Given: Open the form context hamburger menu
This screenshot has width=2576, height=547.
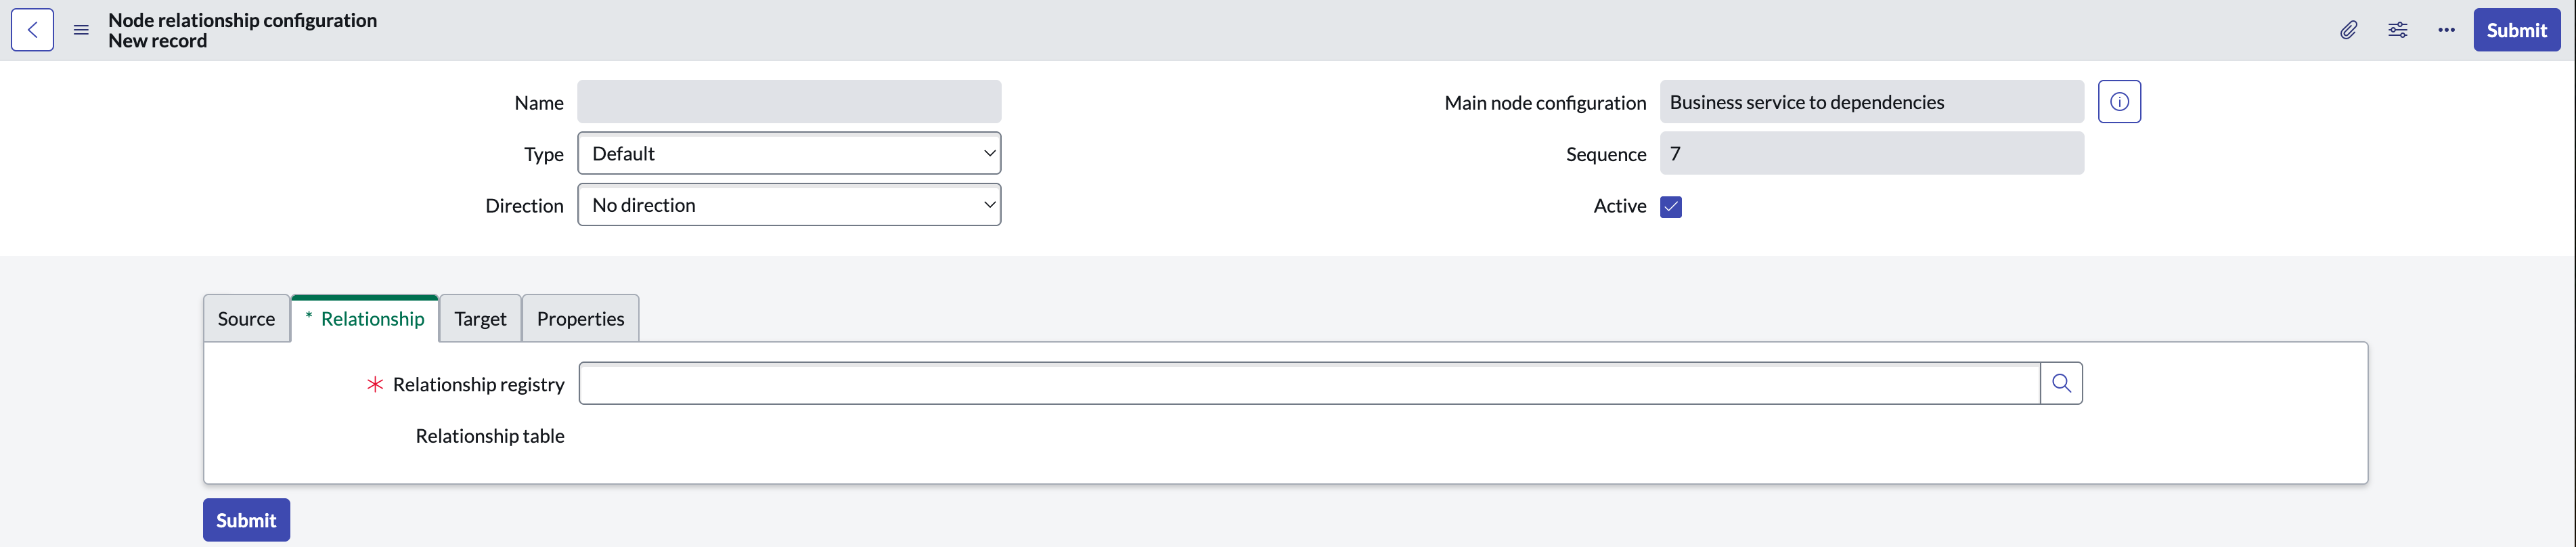Looking at the screenshot, I should 82,30.
